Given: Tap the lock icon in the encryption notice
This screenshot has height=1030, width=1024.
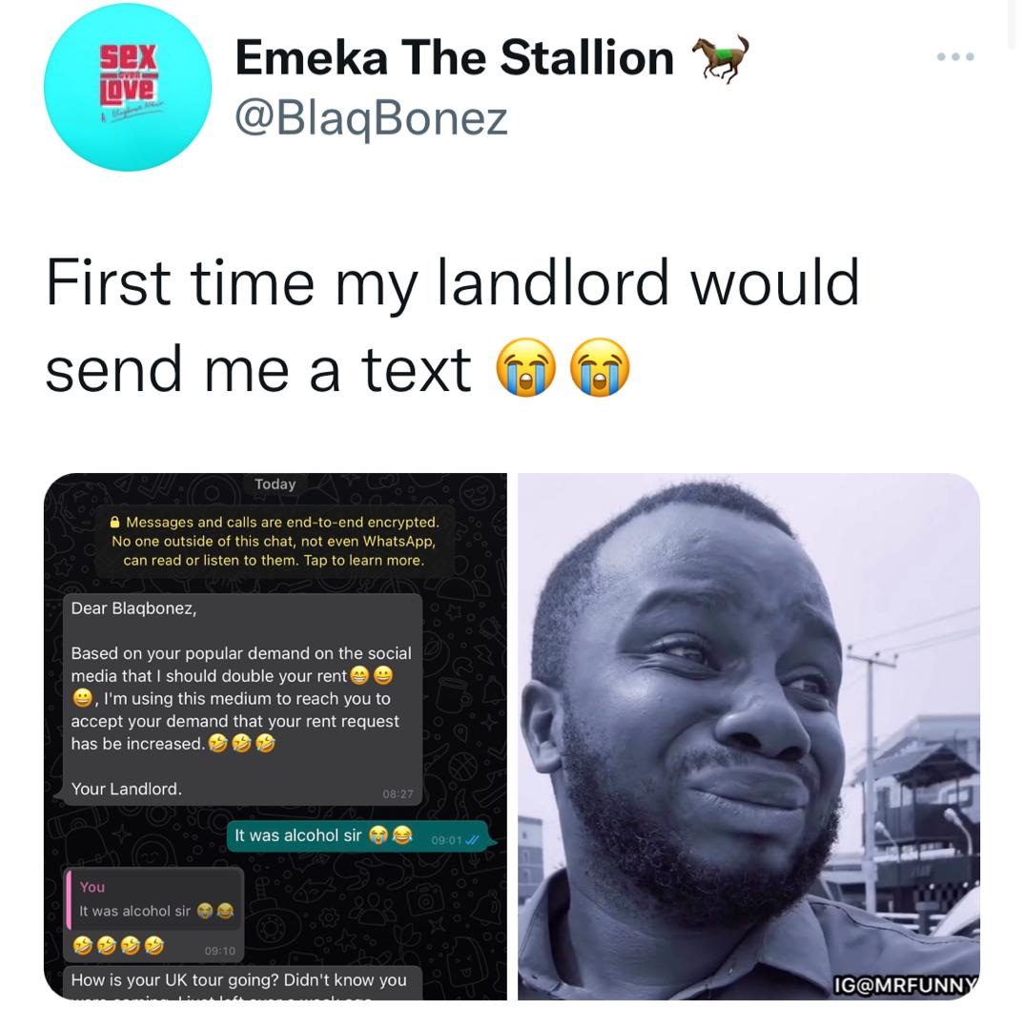Looking at the screenshot, I should coord(115,523).
